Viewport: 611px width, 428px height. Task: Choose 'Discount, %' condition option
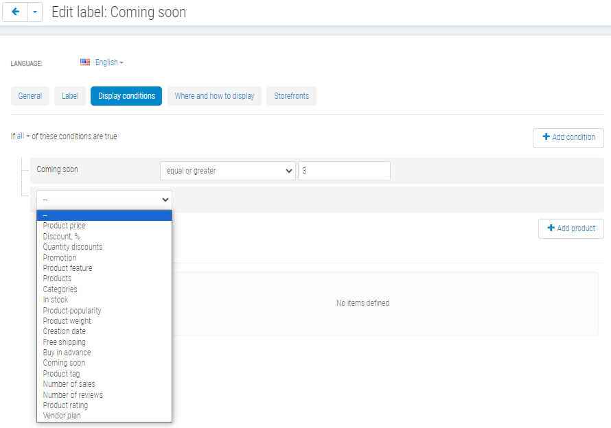[104, 237]
